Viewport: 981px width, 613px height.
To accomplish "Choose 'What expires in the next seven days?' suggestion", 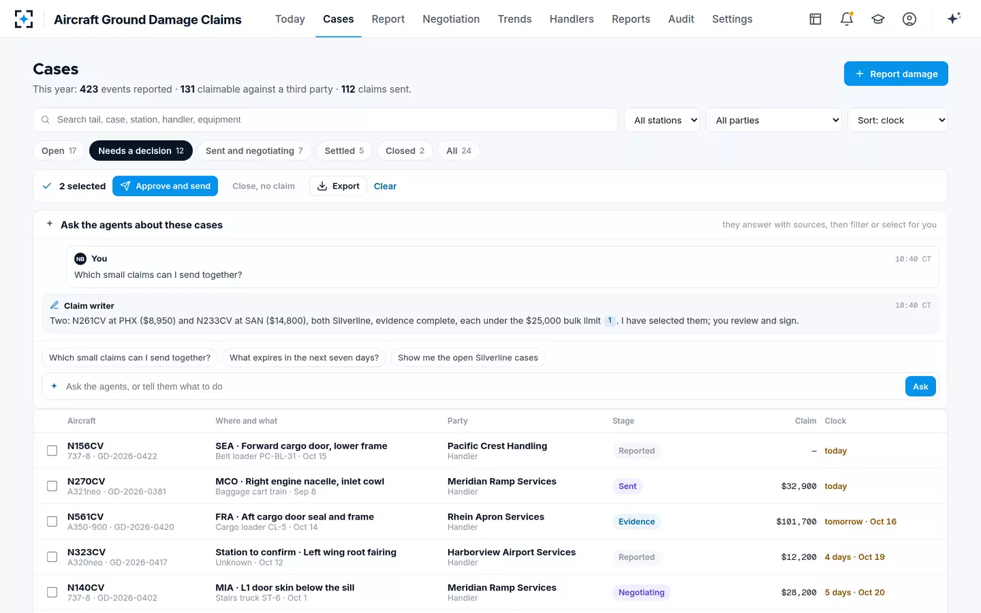I will click(x=304, y=358).
